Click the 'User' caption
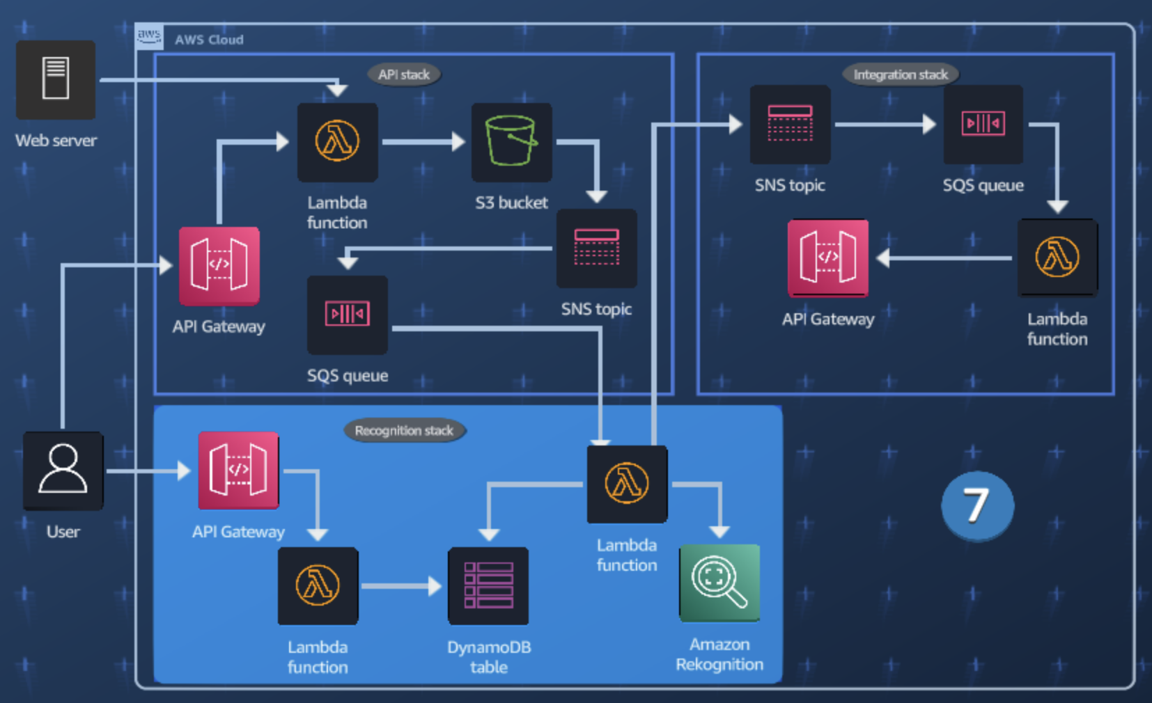 (x=63, y=532)
